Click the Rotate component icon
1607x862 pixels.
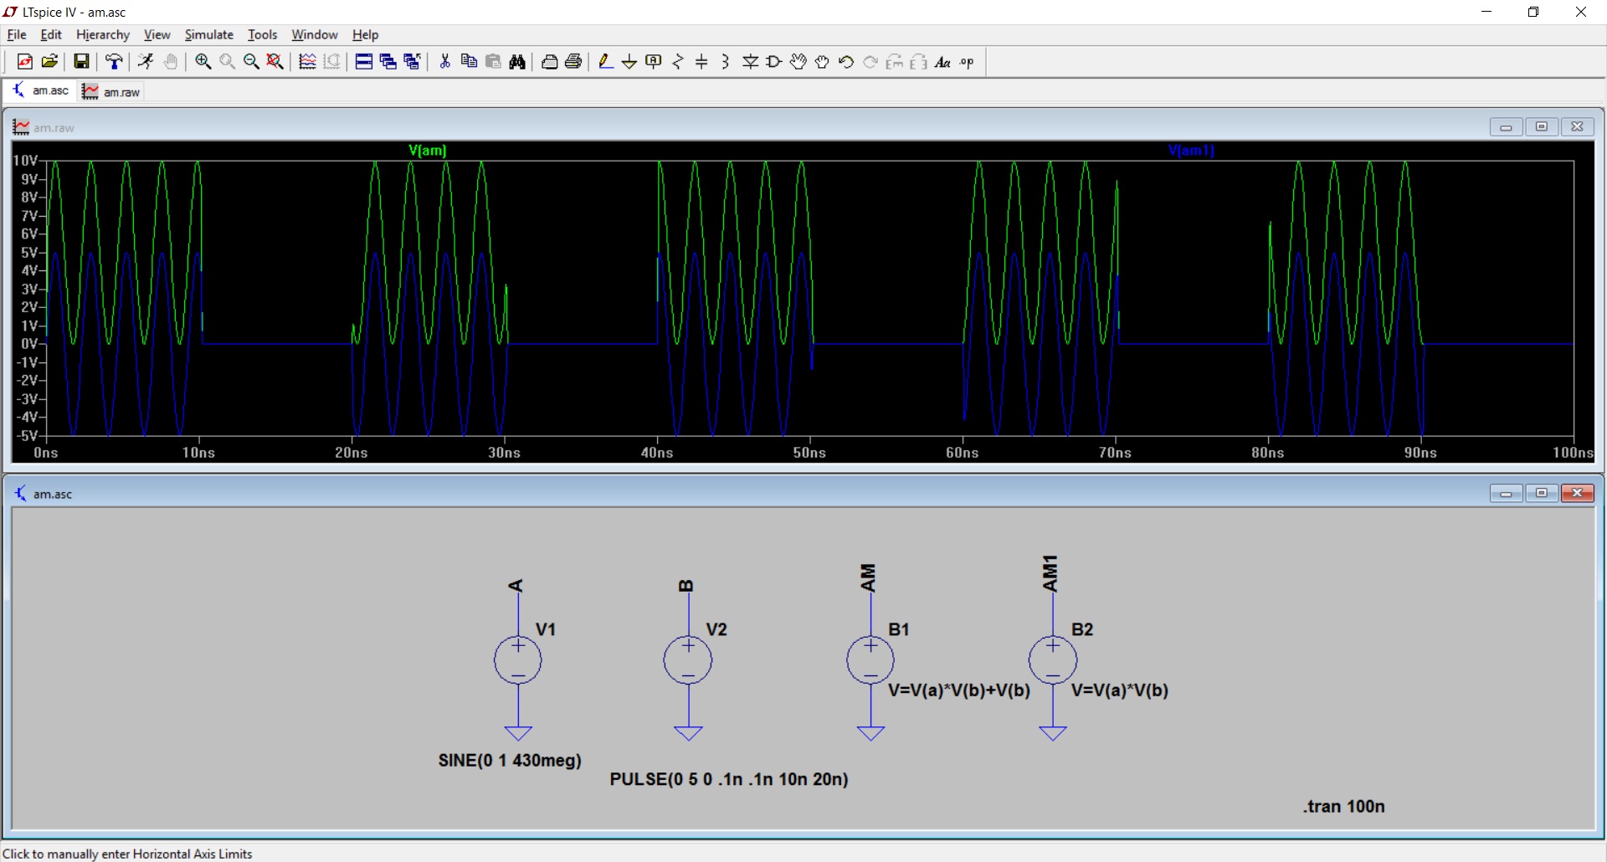click(895, 62)
